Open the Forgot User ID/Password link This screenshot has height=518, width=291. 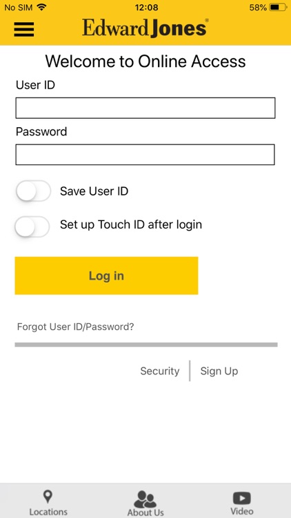tap(76, 327)
